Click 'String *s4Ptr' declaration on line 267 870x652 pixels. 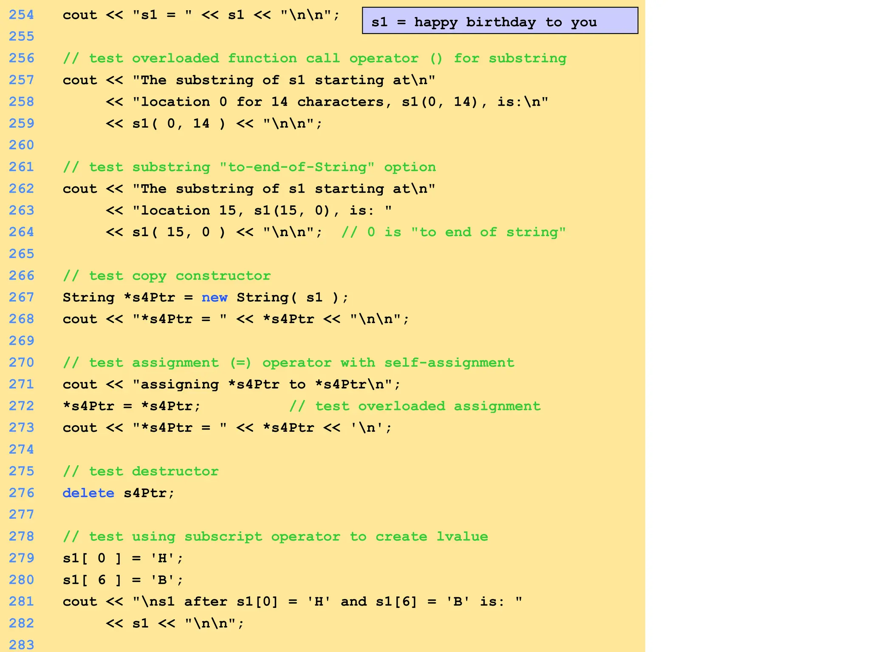tap(119, 298)
